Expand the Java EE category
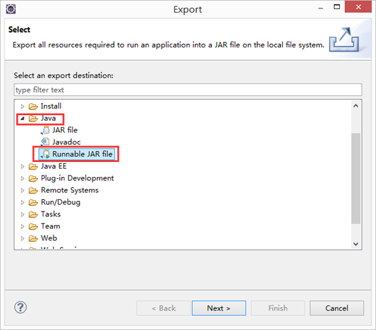Screen dimensions: 376x330 (22, 167)
